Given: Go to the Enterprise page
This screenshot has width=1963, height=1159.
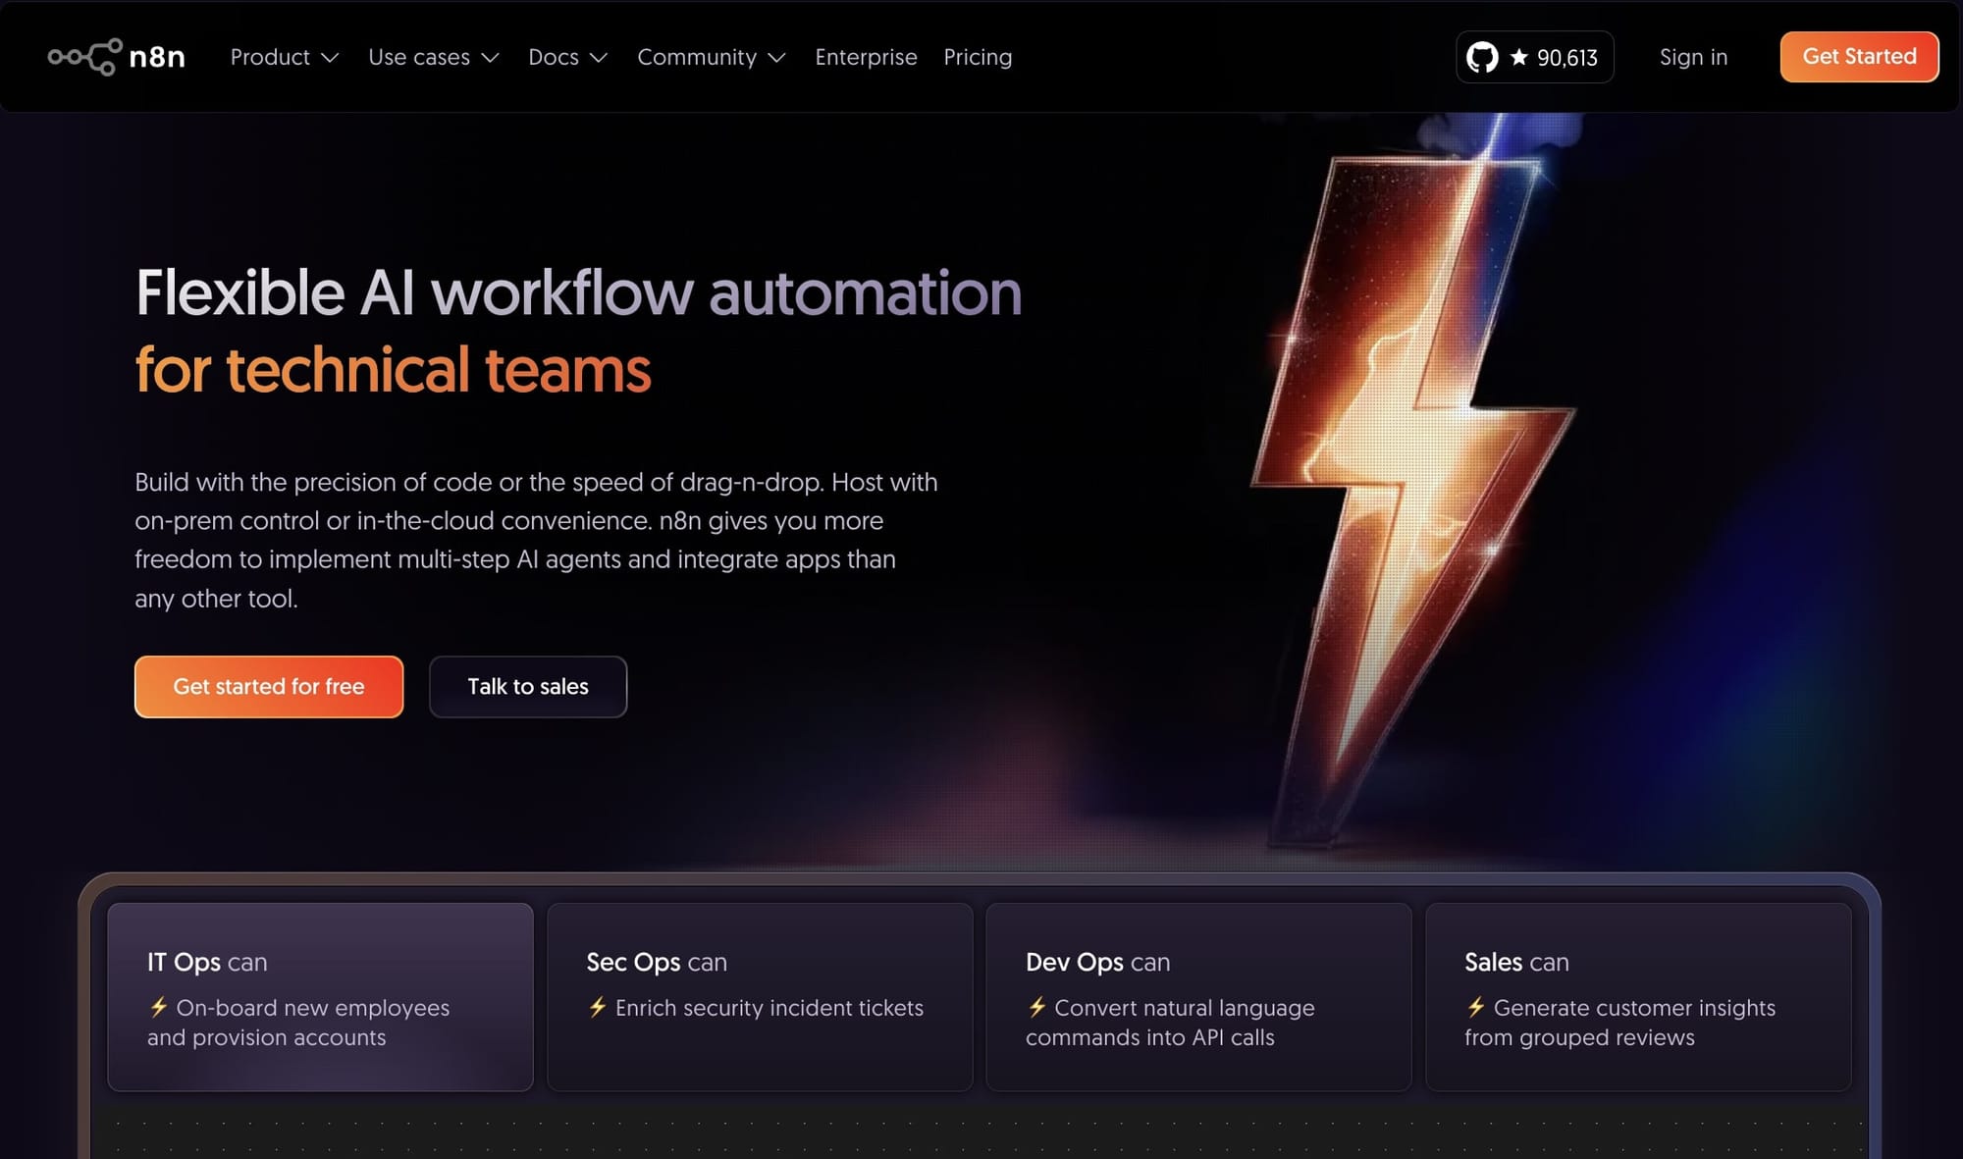Looking at the screenshot, I should 866,57.
